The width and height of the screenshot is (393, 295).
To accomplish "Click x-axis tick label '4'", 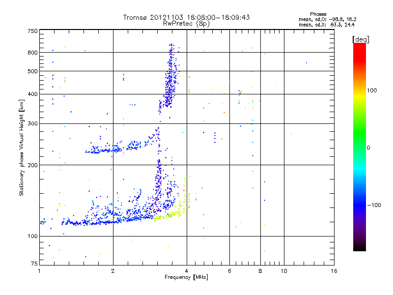I will tap(187, 271).
